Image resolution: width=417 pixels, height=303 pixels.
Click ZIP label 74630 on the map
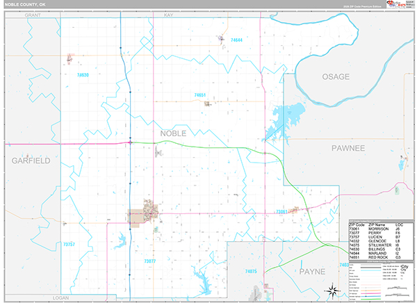coord(83,75)
